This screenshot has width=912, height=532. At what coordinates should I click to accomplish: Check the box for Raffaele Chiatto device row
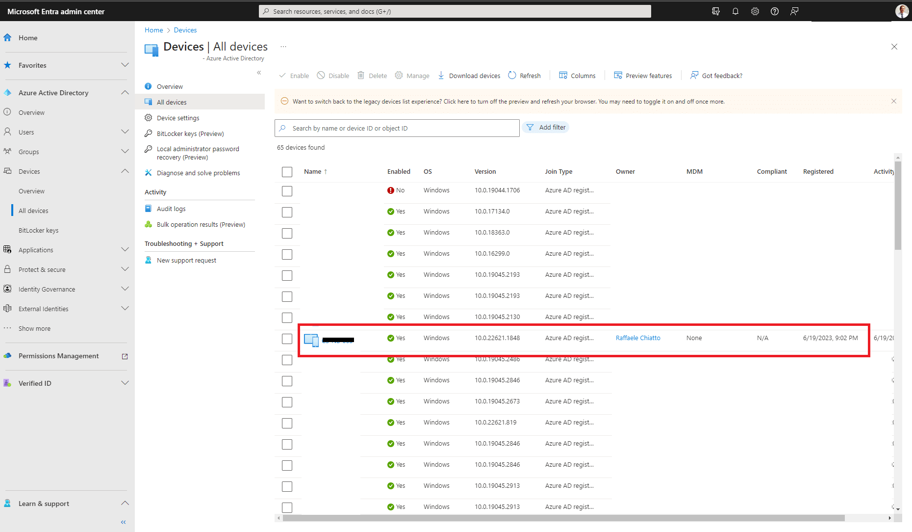[287, 339]
